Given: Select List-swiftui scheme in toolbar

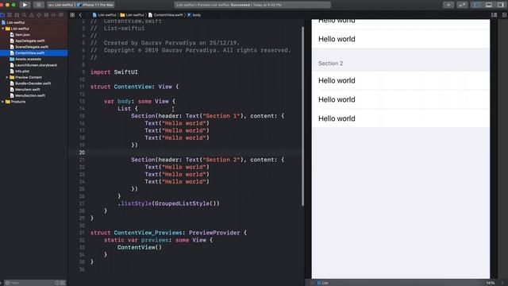Looking at the screenshot, I should (62, 5).
